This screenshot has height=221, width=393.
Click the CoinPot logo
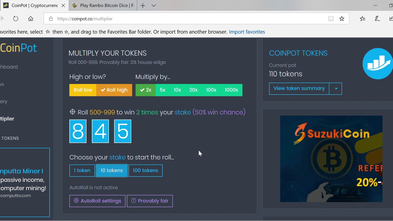[18, 48]
